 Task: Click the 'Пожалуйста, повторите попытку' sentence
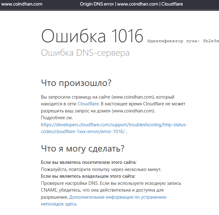(x=101, y=169)
